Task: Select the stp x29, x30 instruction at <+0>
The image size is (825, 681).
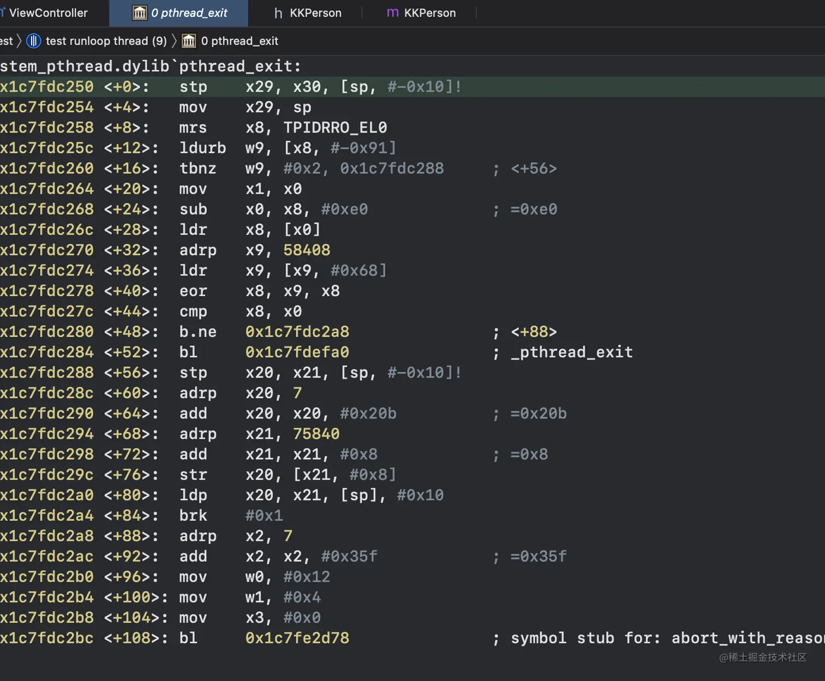Action: click(412, 87)
